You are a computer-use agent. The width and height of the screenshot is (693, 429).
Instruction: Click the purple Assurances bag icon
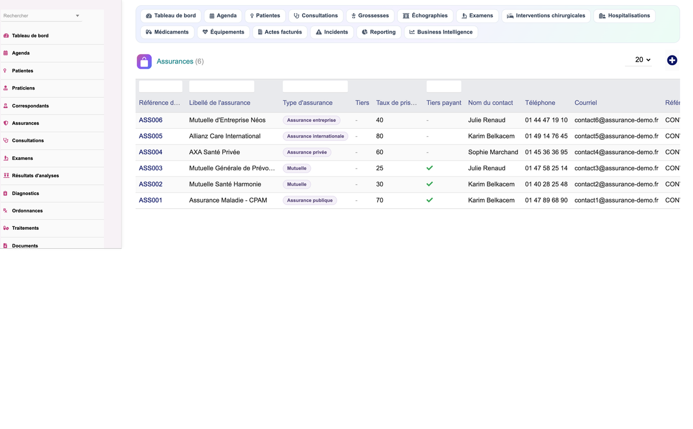[144, 61]
